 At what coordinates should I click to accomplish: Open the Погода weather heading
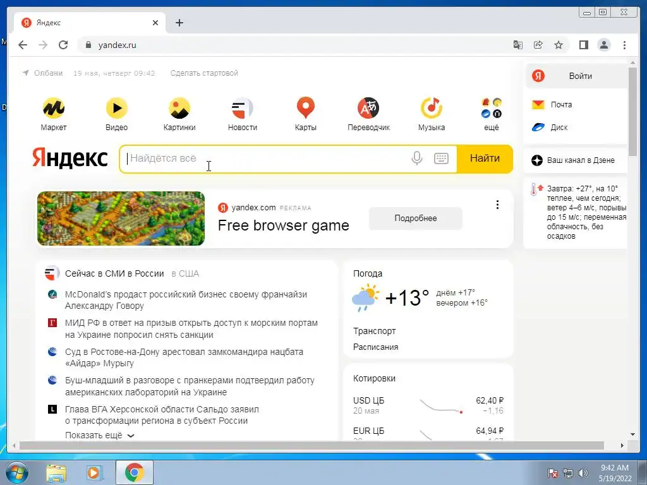point(368,273)
